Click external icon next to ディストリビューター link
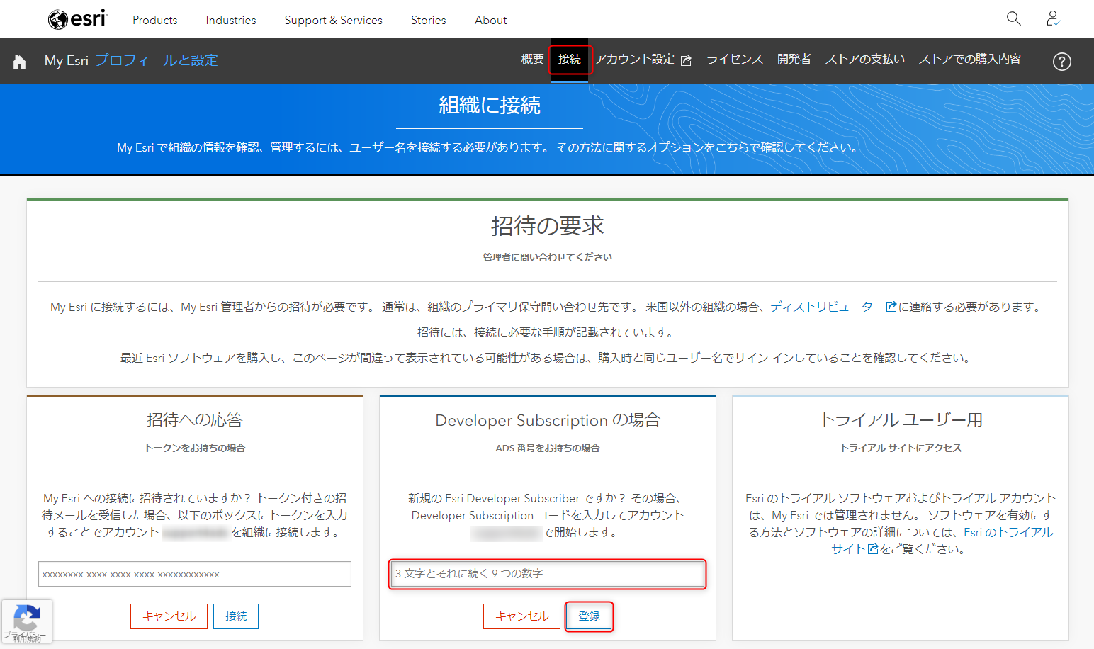This screenshot has height=649, width=1094. (x=891, y=307)
